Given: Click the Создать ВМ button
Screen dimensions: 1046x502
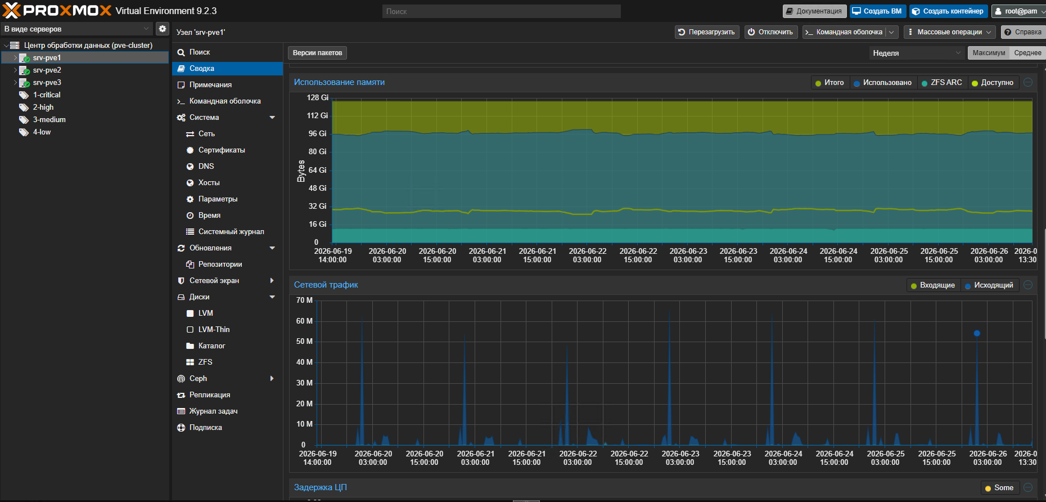Looking at the screenshot, I should click(877, 11).
